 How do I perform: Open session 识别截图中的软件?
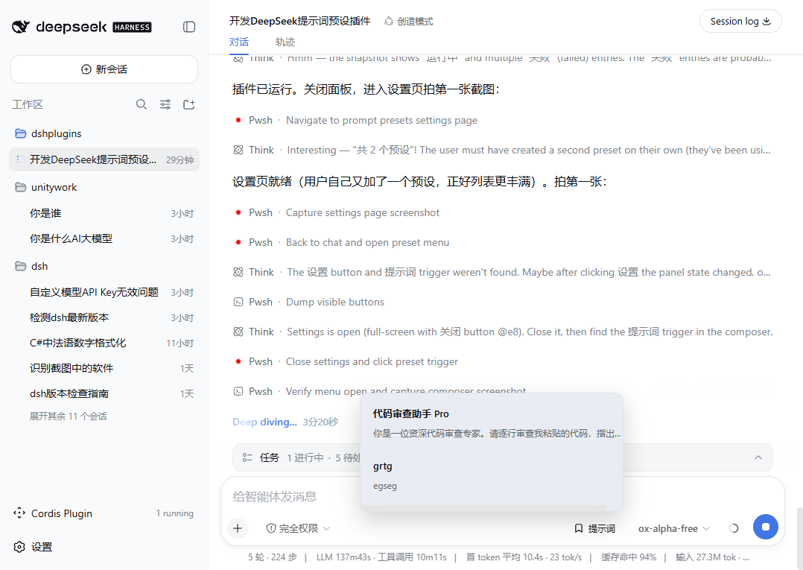[x=104, y=368]
